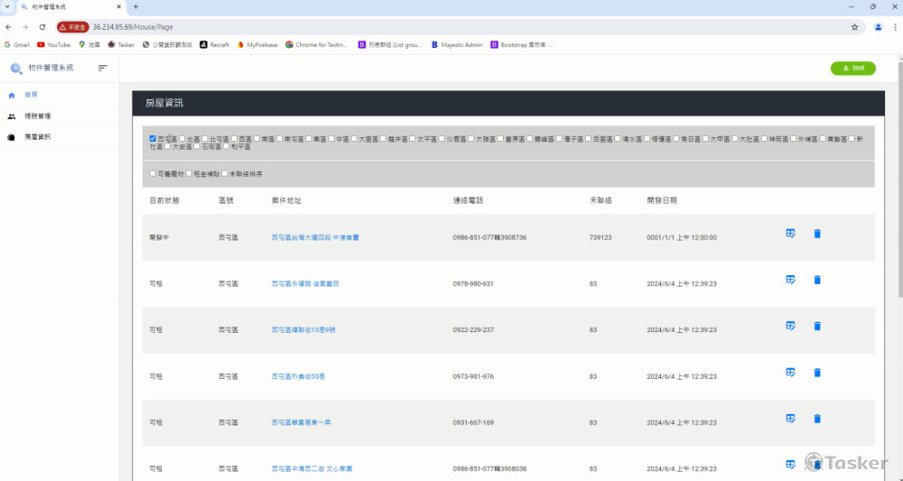Toggle the sidebar hamburger menu icon
This screenshot has height=481, width=903.
click(x=103, y=68)
